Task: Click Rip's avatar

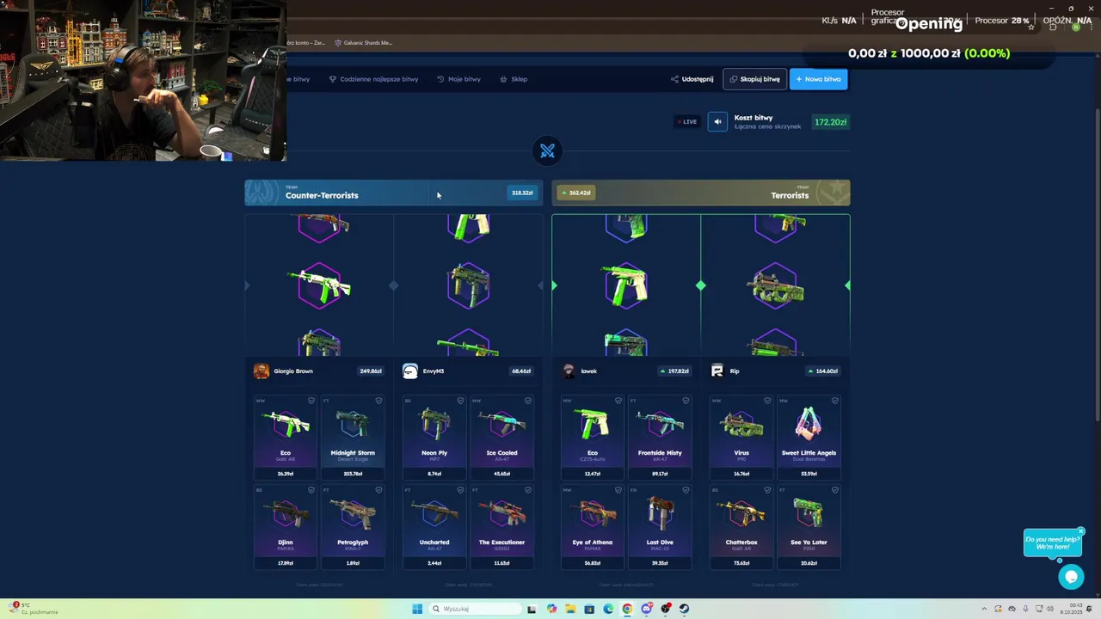Action: click(717, 371)
